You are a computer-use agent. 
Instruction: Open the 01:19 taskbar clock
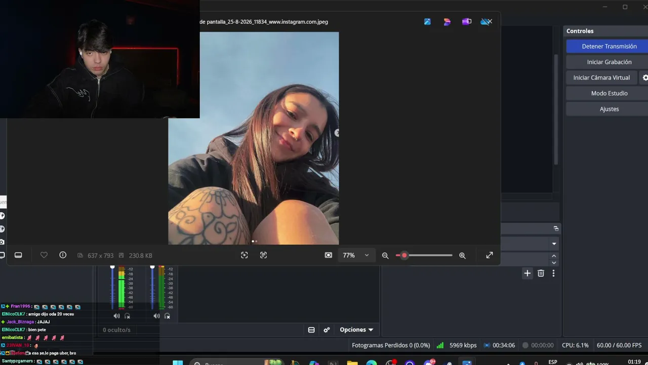634,361
